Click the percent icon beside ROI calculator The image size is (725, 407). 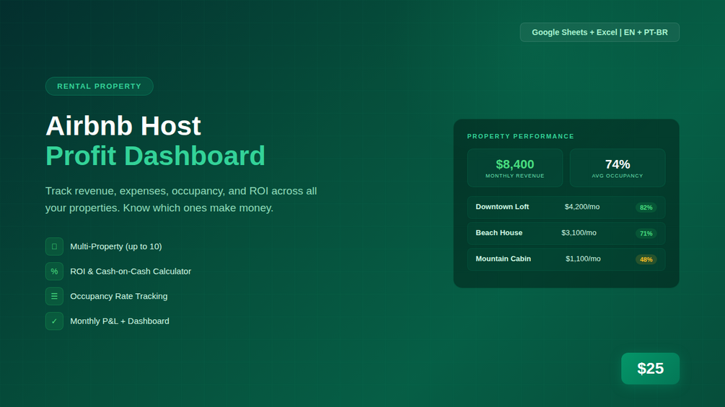[54, 272]
